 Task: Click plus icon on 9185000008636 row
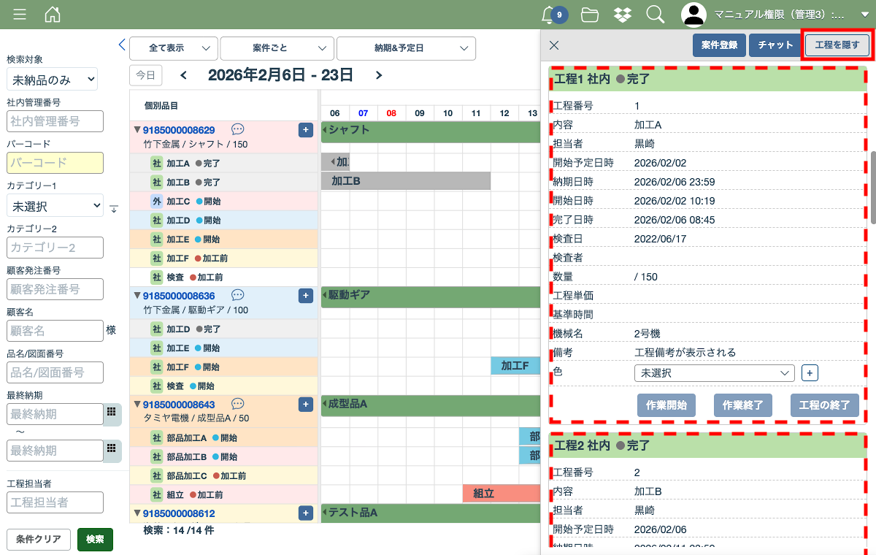tap(306, 296)
